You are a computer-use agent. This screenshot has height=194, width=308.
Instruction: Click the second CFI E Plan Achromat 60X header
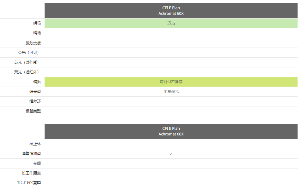coord(171,131)
